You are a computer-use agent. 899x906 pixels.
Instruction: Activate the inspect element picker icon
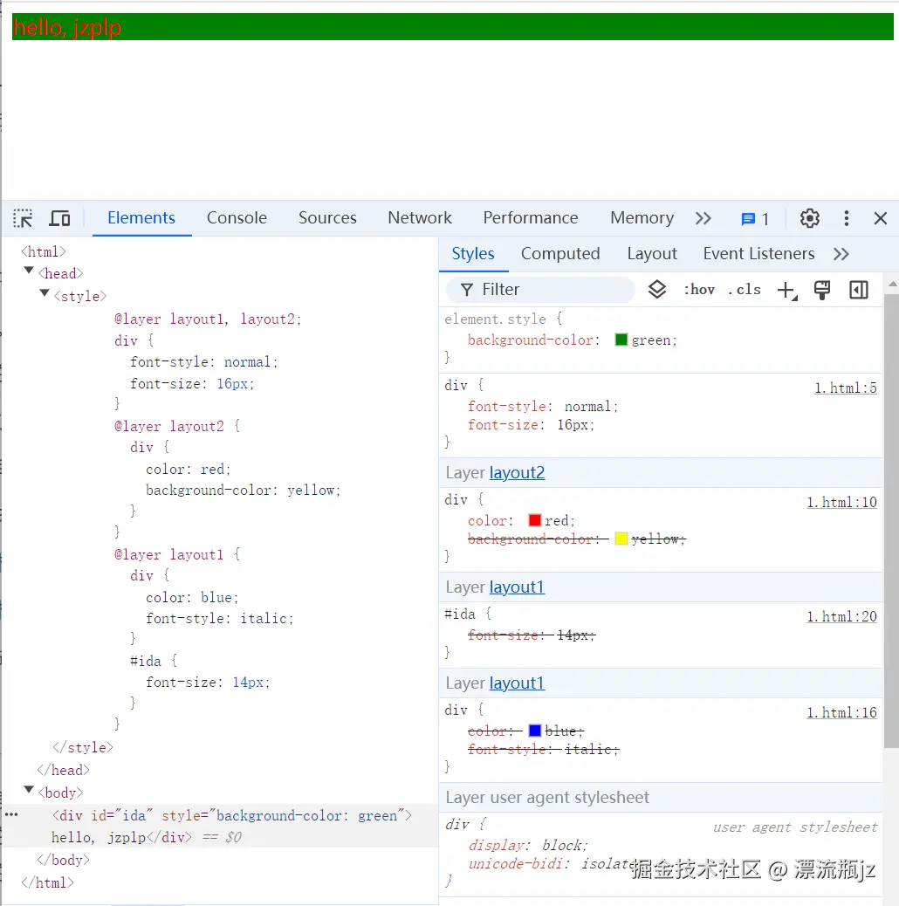(23, 218)
